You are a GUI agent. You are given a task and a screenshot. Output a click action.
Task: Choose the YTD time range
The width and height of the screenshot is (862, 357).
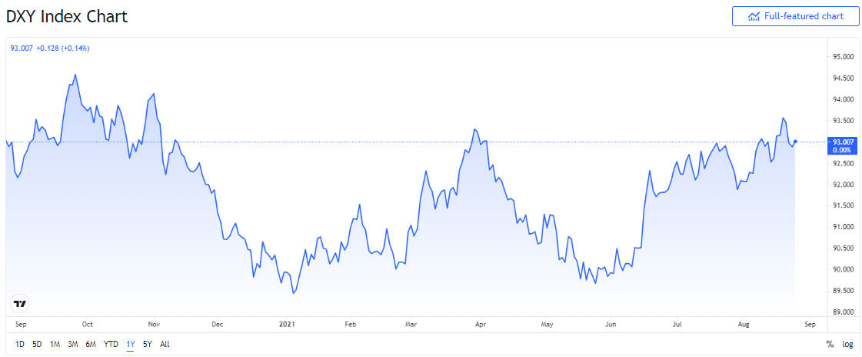pos(111,344)
